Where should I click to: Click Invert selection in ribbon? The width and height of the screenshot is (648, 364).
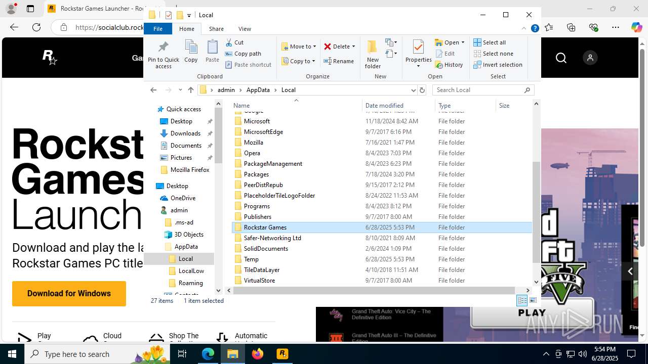click(x=498, y=65)
